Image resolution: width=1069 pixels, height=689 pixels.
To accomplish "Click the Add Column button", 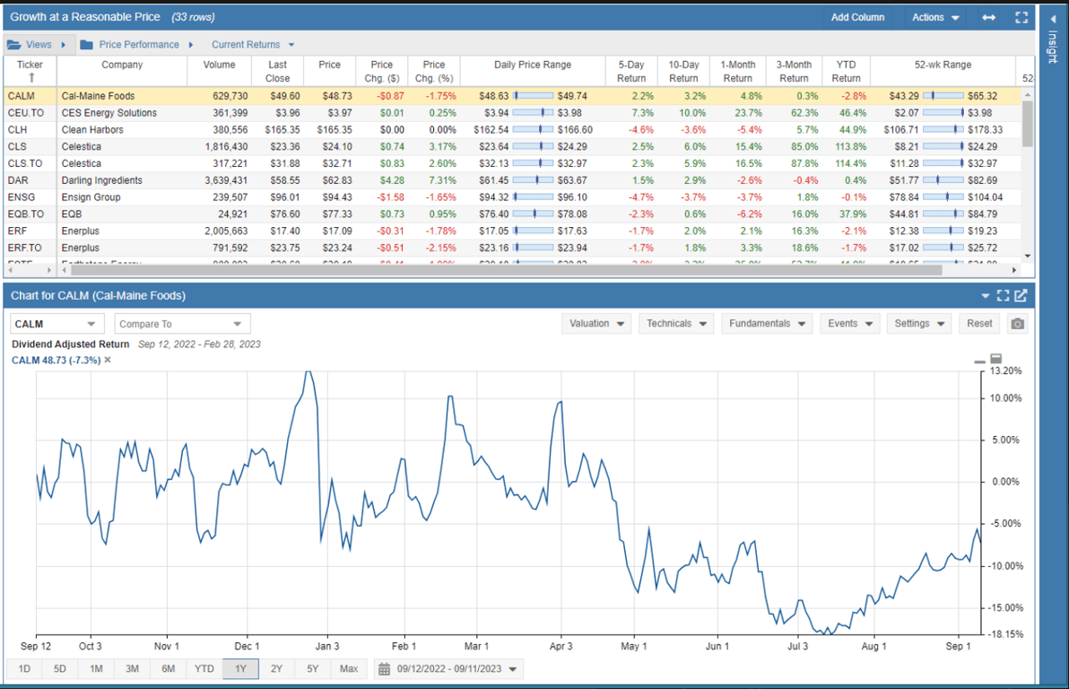I will tap(857, 18).
